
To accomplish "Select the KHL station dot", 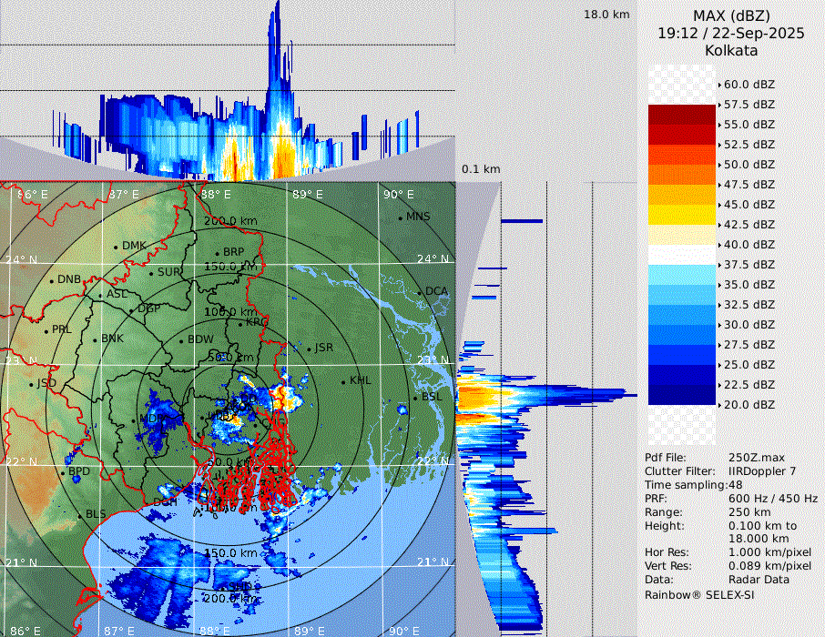I will [343, 381].
